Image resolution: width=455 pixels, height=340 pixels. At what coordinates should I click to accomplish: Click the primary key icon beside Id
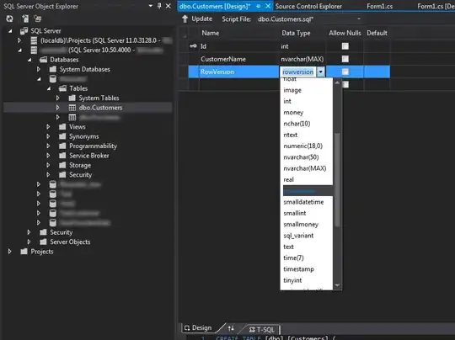[193, 46]
